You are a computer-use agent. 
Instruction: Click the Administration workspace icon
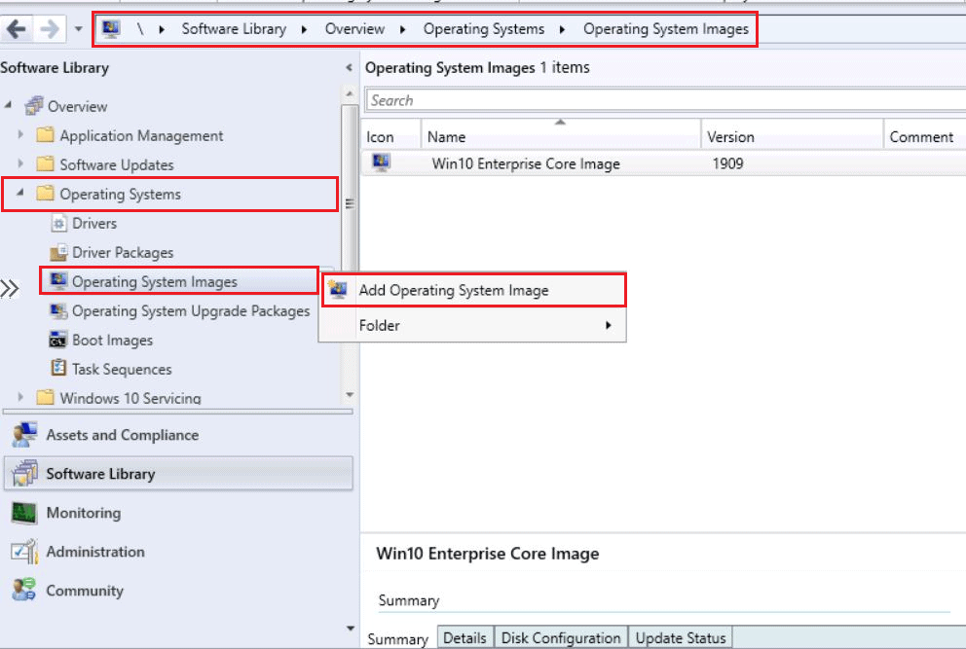24,552
